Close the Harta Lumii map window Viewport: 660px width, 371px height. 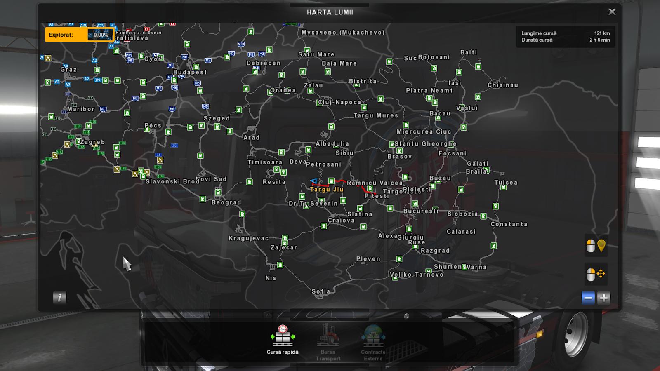click(612, 12)
